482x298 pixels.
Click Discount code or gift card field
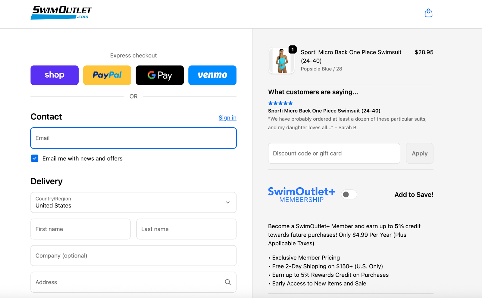pos(334,153)
